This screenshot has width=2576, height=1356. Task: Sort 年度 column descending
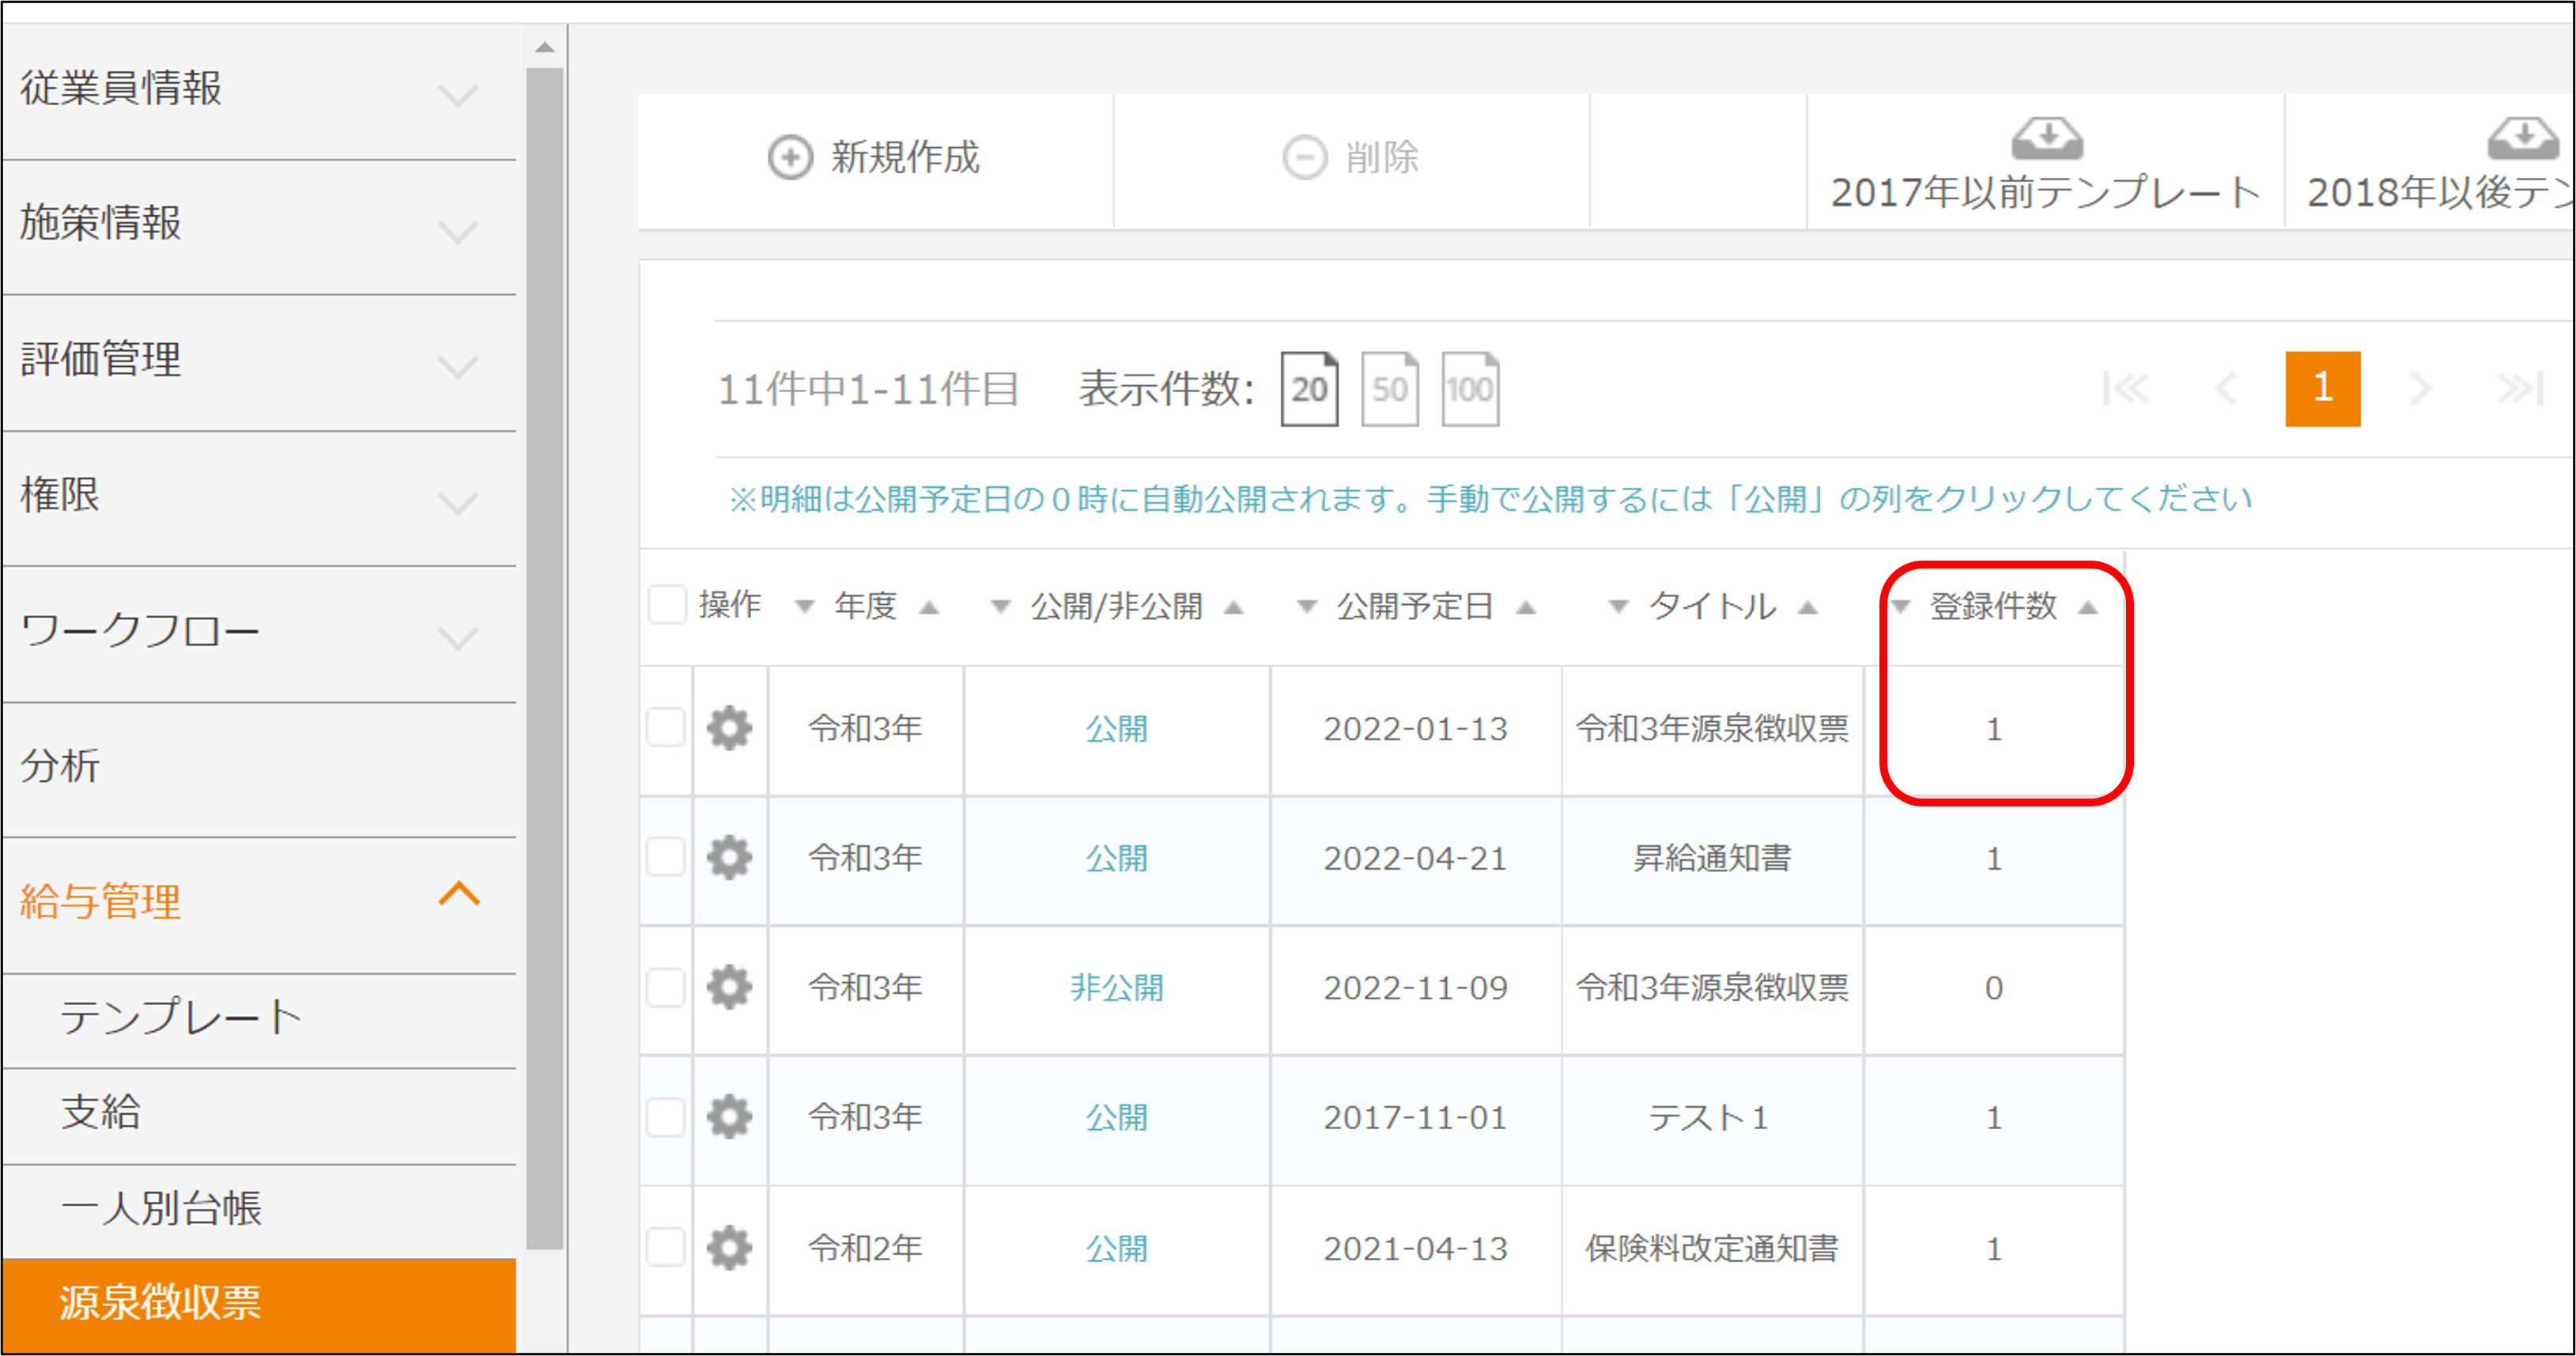pos(804,607)
